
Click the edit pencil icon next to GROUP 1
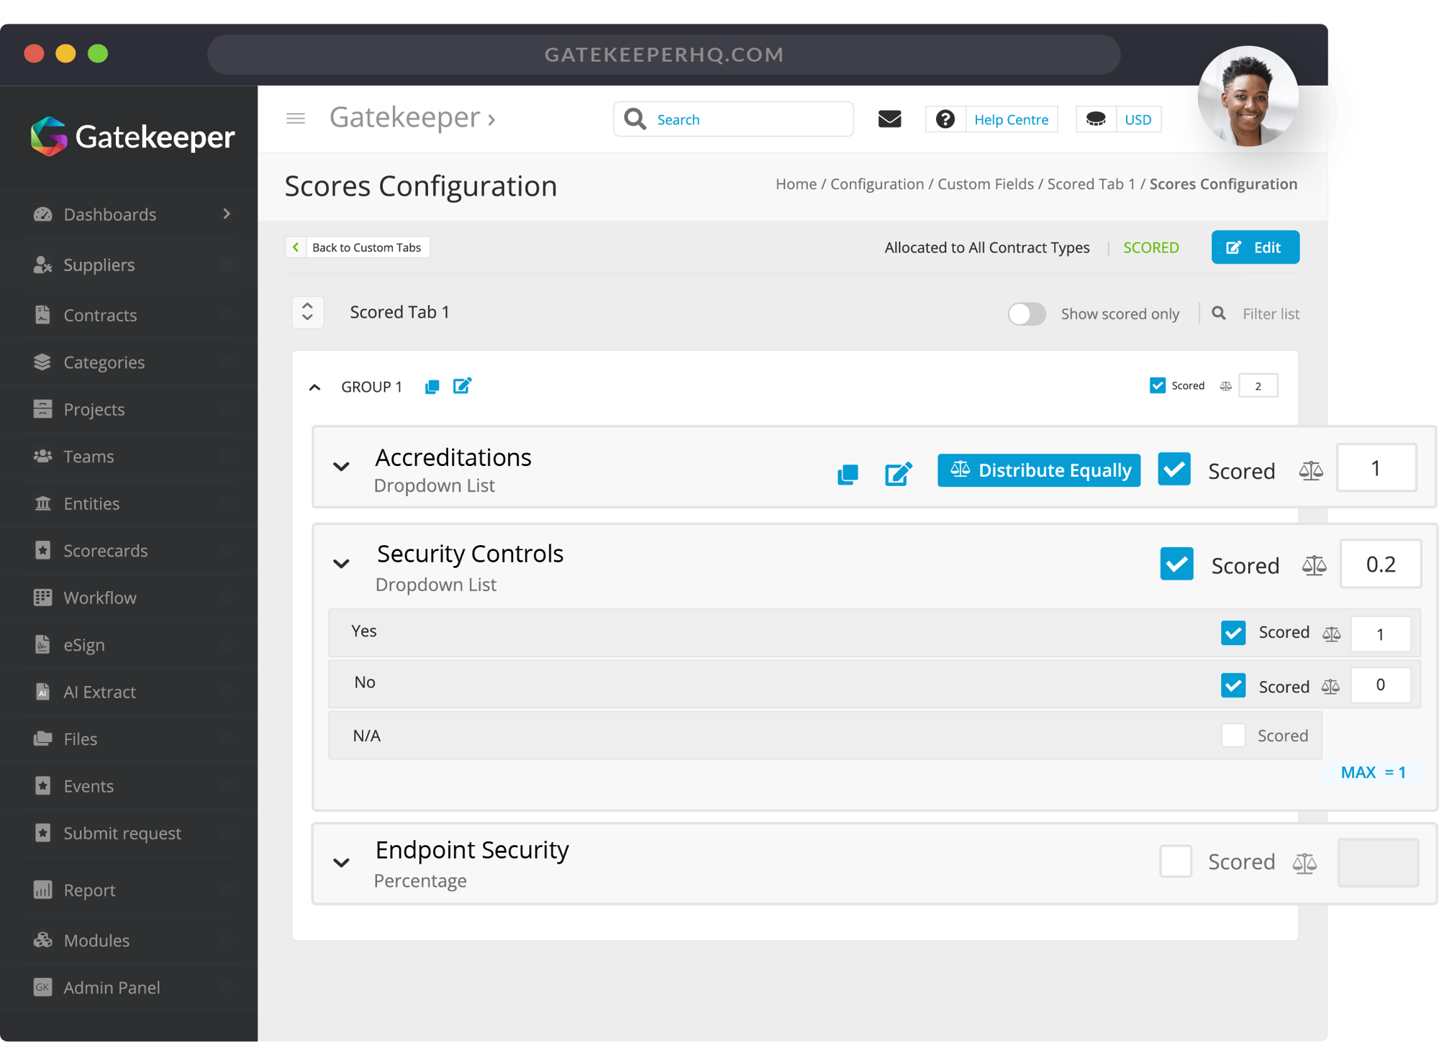click(463, 386)
